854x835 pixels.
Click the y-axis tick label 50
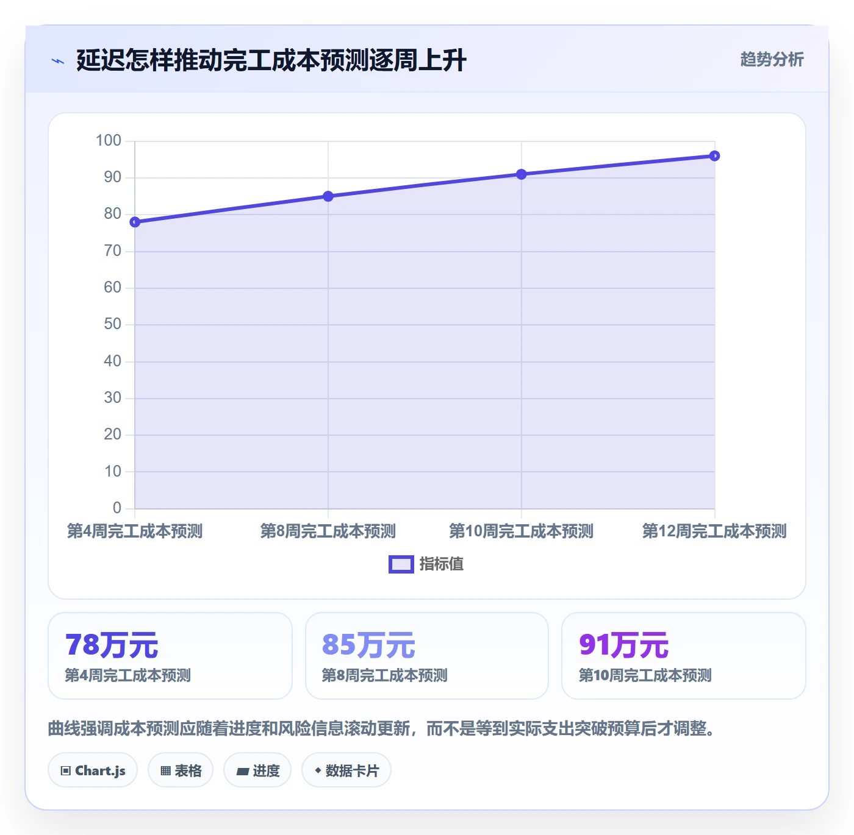pyautogui.click(x=113, y=324)
